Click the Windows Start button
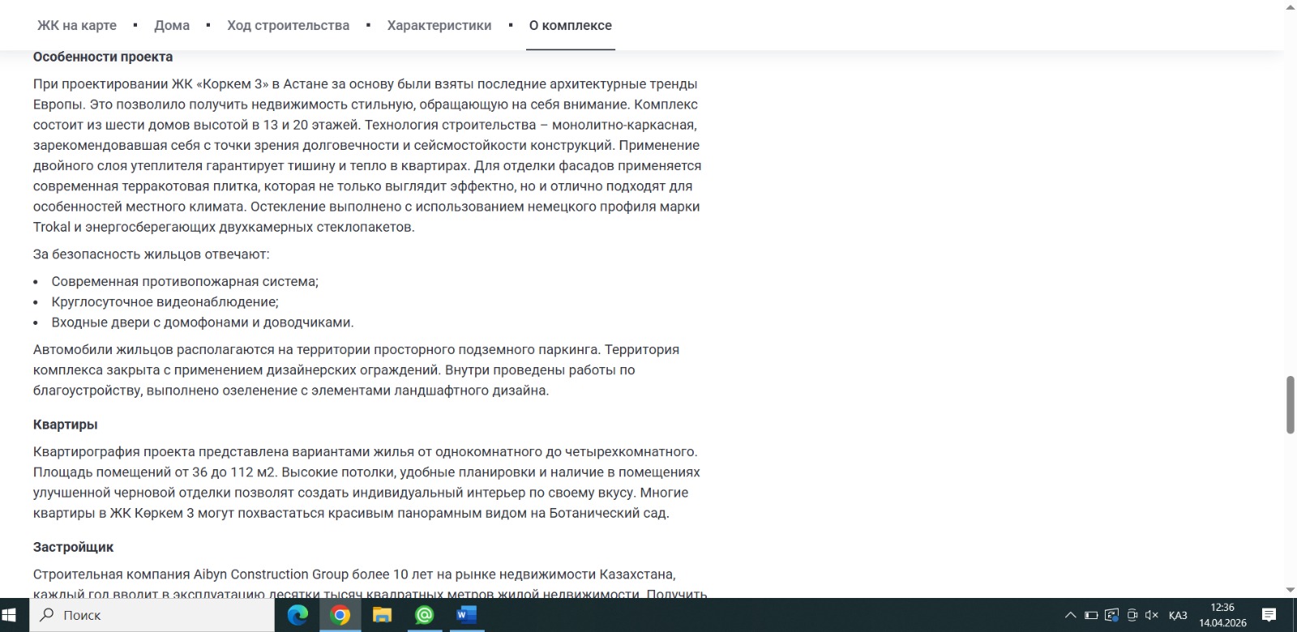Screen dimensions: 1297x632 click(x=15, y=616)
